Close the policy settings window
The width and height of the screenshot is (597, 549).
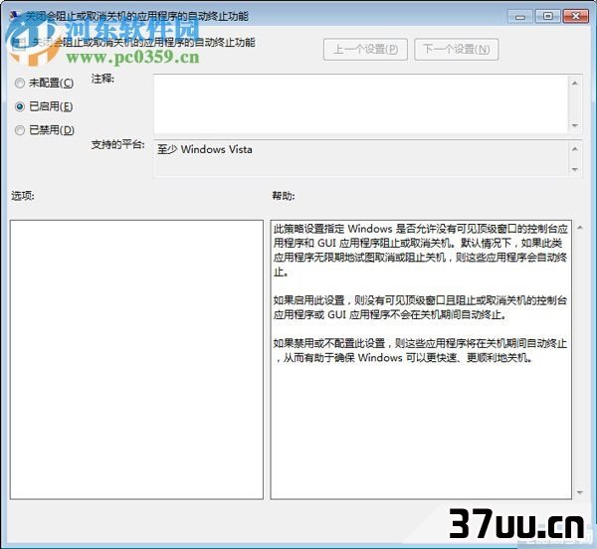point(576,16)
